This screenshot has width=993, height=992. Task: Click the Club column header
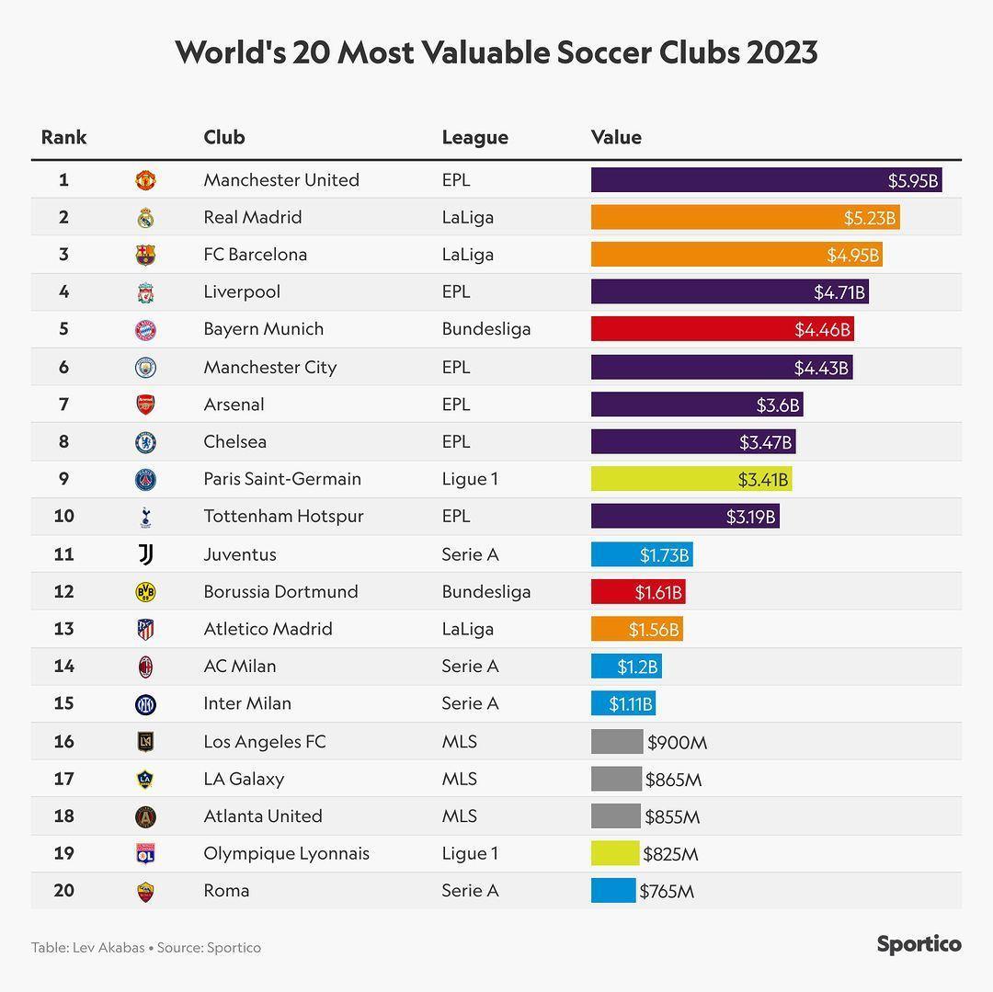224,137
